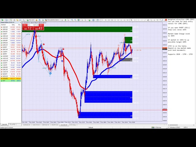Click the upper blue support zone rectangle
196x147 pixels.
coord(112,77)
